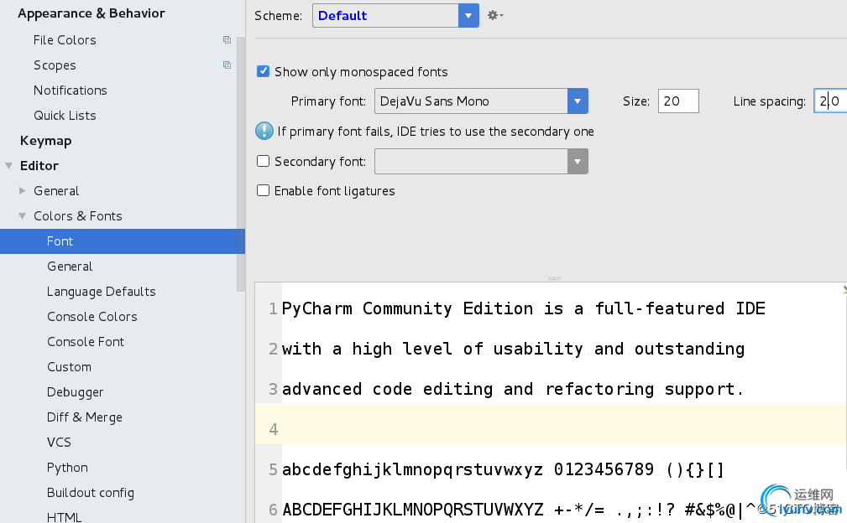
Task: Click the scheme settings gear icon
Action: tap(494, 15)
